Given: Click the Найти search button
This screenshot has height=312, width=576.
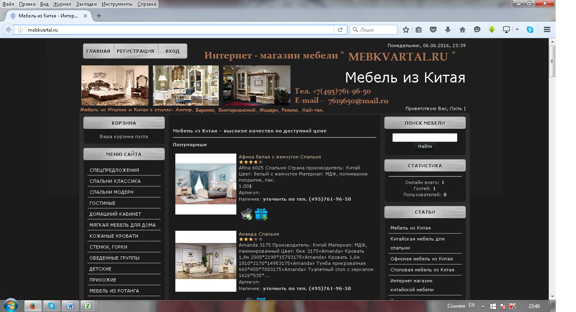Looking at the screenshot, I should (x=425, y=146).
